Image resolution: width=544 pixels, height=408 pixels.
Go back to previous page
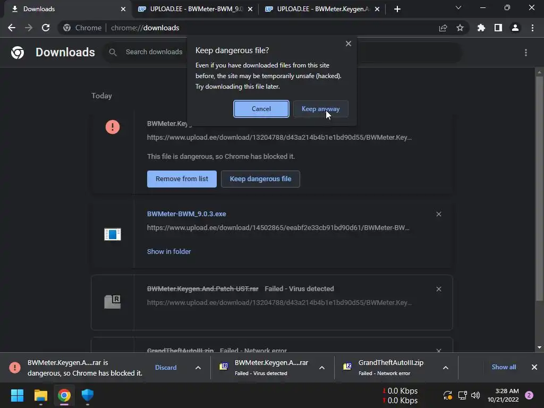pyautogui.click(x=12, y=28)
